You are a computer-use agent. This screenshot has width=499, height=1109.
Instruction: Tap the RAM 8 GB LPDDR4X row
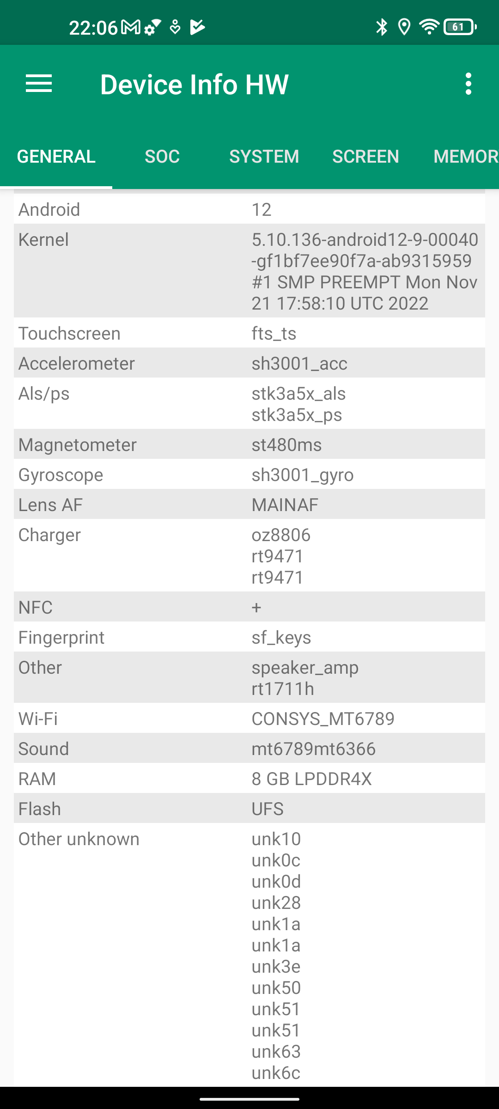[249, 779]
